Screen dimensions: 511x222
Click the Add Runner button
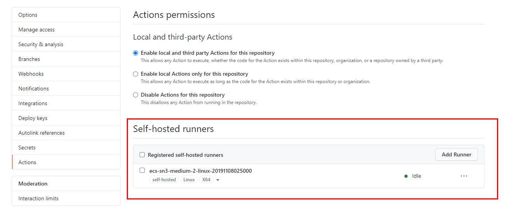point(456,154)
